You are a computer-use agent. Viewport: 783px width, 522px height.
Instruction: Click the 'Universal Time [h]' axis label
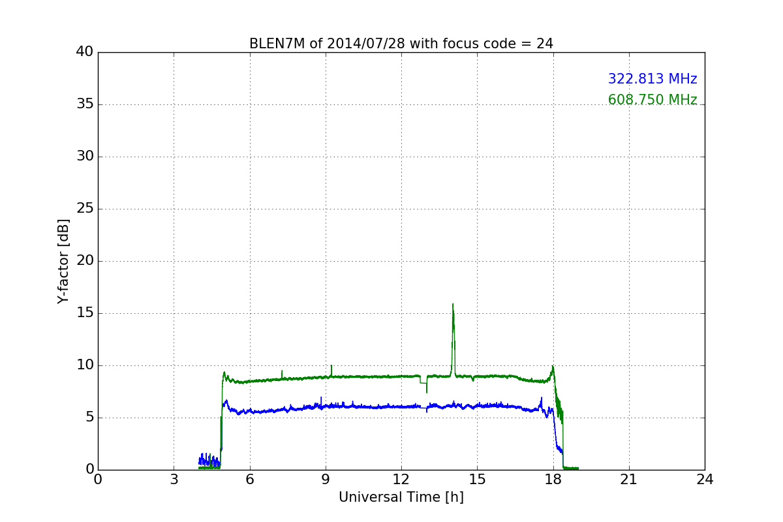coord(401,497)
